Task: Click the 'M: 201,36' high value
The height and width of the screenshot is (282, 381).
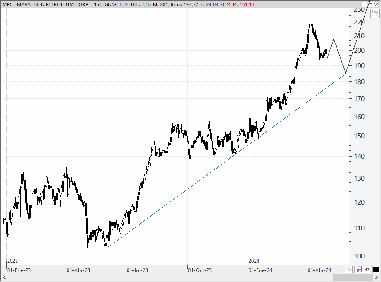Action: [164, 4]
